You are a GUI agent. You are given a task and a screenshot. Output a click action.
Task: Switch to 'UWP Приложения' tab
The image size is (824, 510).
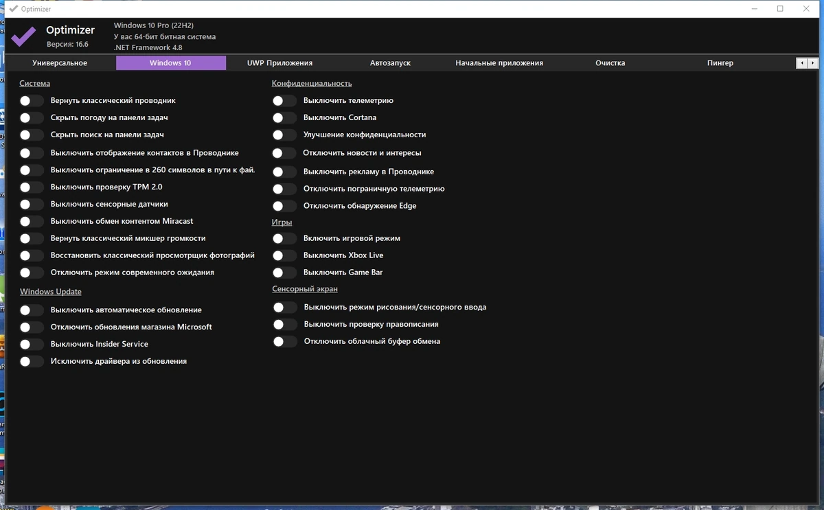(x=280, y=63)
